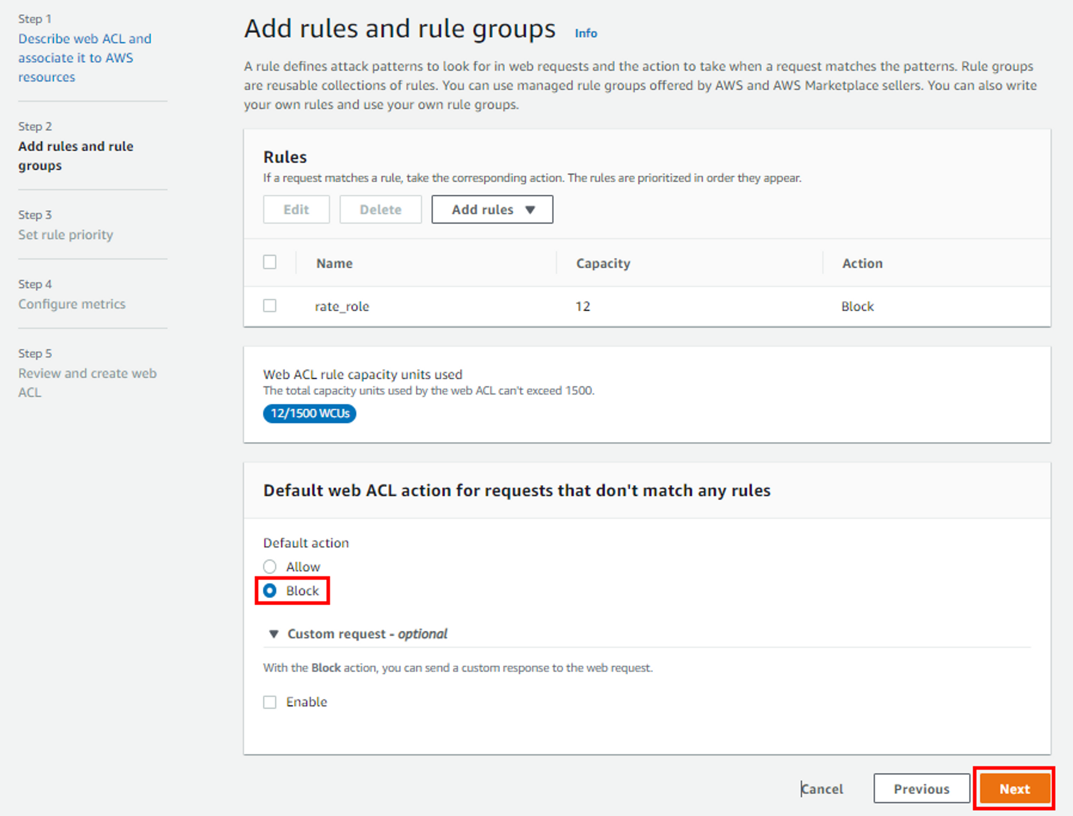1073x816 pixels.
Task: Choose Allow as default action
Action: pyautogui.click(x=270, y=567)
